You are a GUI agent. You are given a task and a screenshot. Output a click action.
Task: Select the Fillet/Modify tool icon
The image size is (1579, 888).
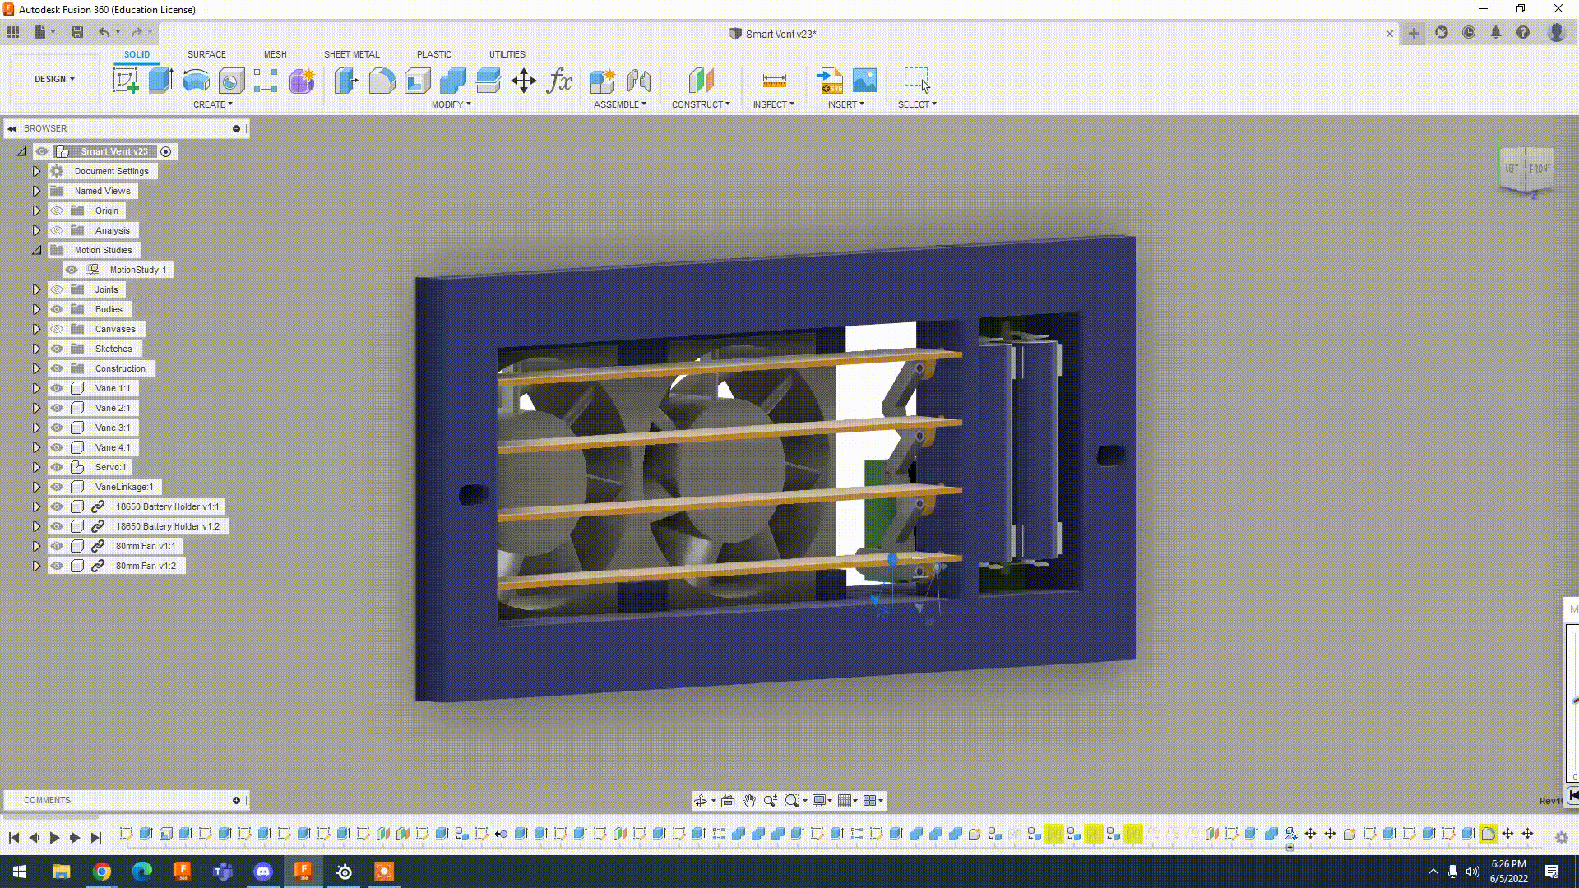[382, 81]
